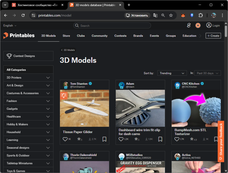
Task: Switch to the Хостинговое сообщество browser tab
Action: coord(38,5)
